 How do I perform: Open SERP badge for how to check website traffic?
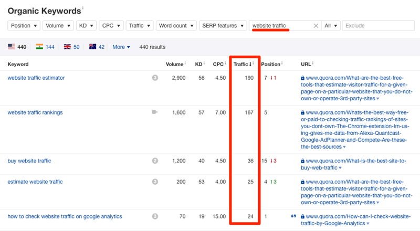point(155,216)
